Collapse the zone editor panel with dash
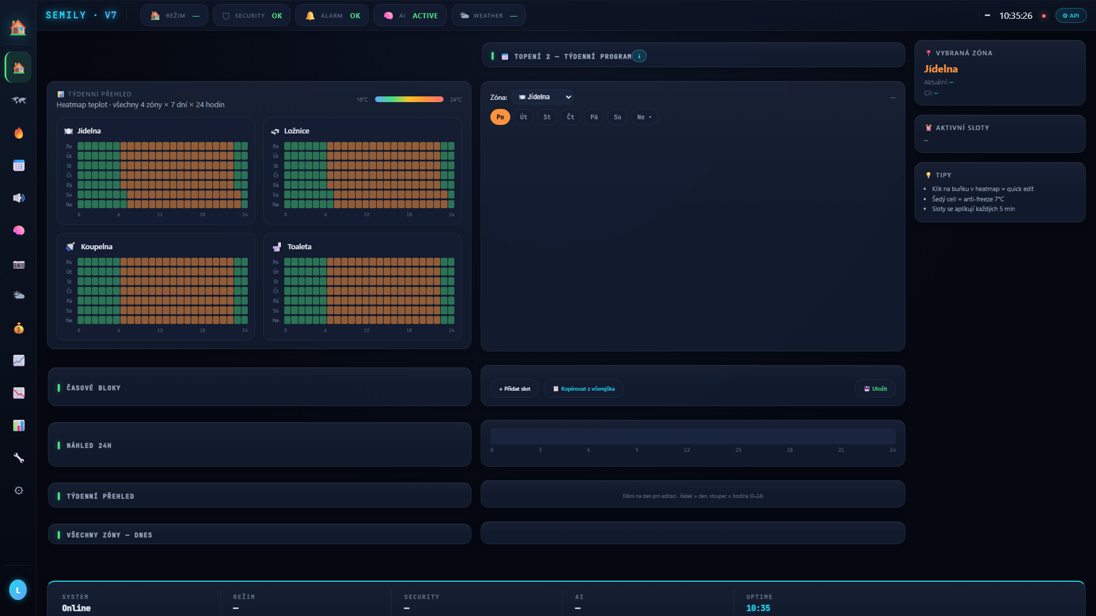Screen dimensions: 1096x616 (x=893, y=98)
